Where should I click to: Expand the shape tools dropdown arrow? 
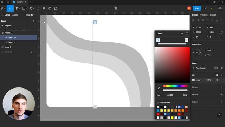click(x=27, y=8)
